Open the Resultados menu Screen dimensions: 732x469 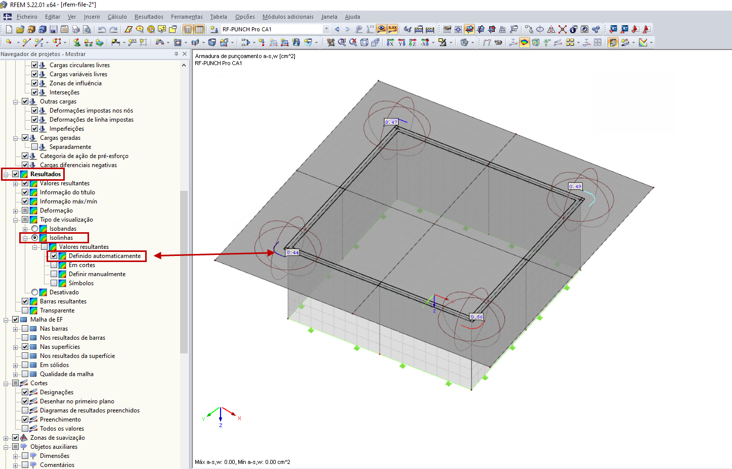(x=149, y=17)
